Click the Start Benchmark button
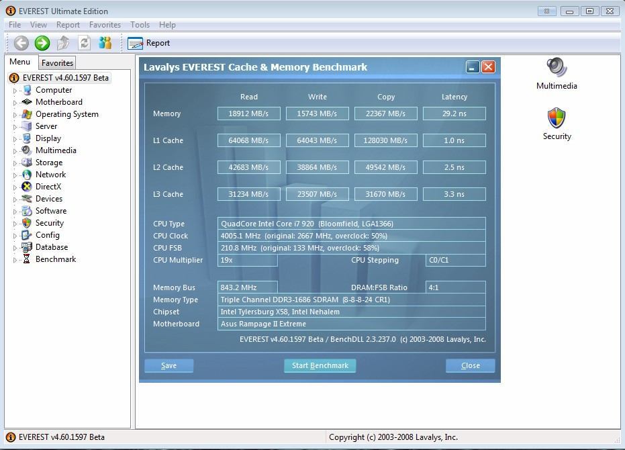Viewport: 625px width, 450px height. [320, 365]
